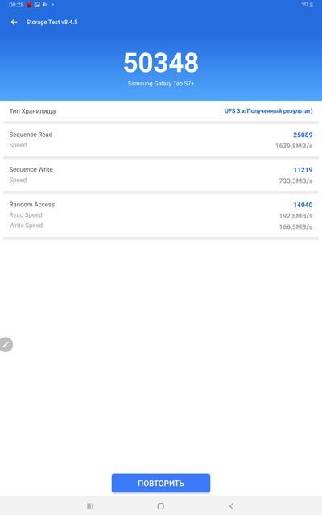Tap the Wi-Fi status icon

304,4
